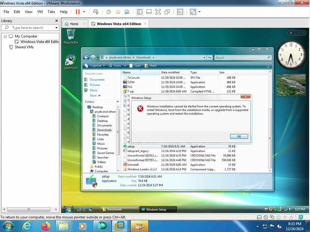The image size is (310, 232).
Task: Open the Tabs menu
Action: pyautogui.click(x=51, y=12)
